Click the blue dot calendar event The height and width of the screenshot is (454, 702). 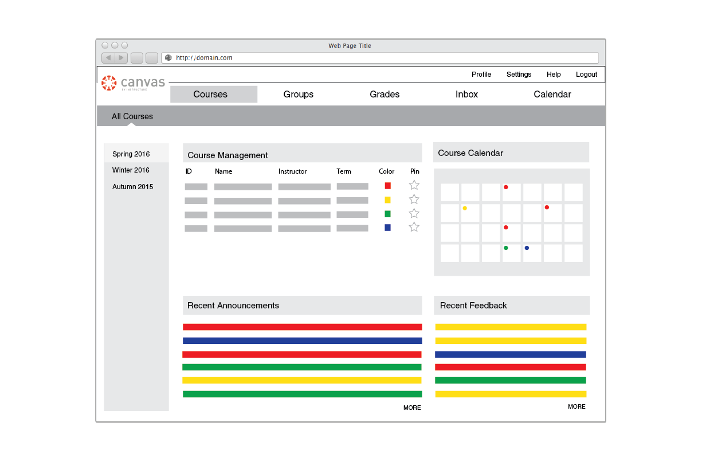(x=527, y=248)
